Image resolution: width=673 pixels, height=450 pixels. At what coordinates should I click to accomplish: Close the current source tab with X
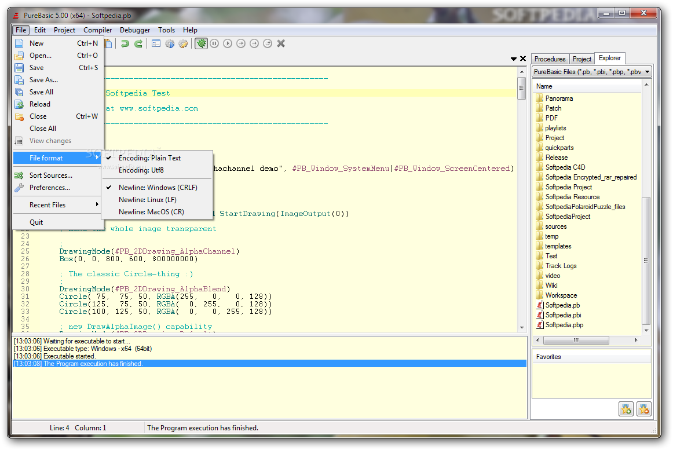523,58
